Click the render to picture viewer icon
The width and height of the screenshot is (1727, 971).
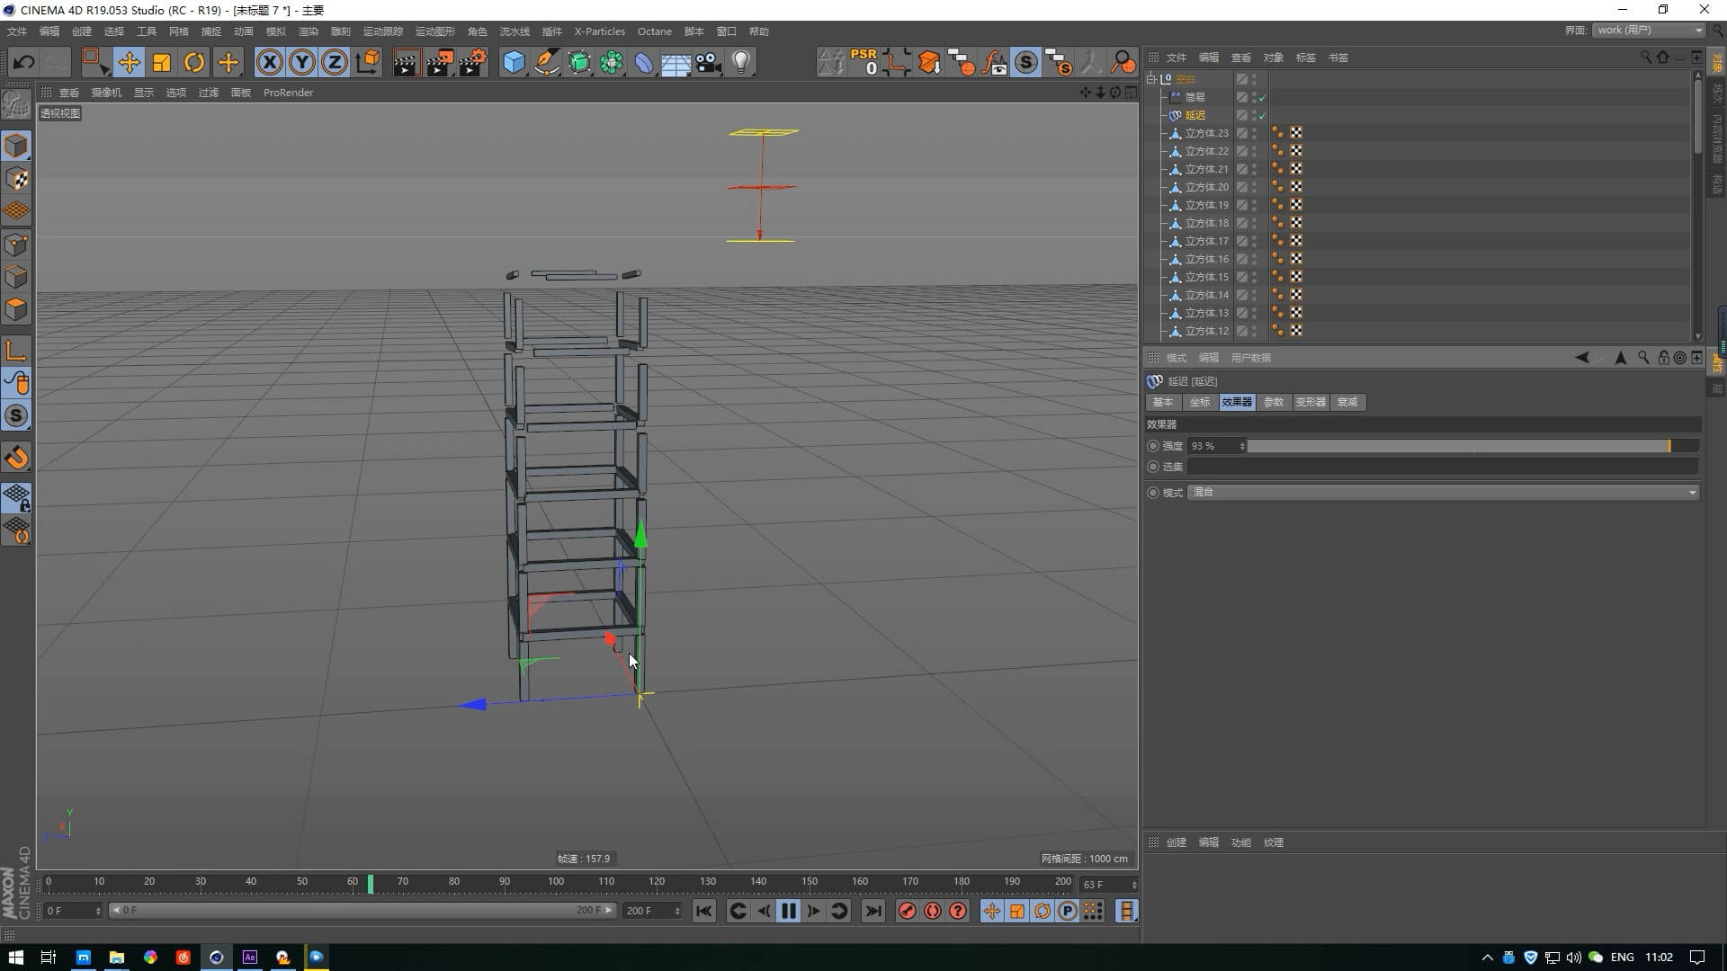click(x=440, y=62)
